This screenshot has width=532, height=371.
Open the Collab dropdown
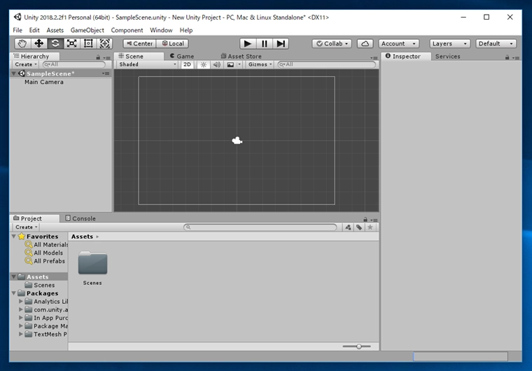(332, 43)
